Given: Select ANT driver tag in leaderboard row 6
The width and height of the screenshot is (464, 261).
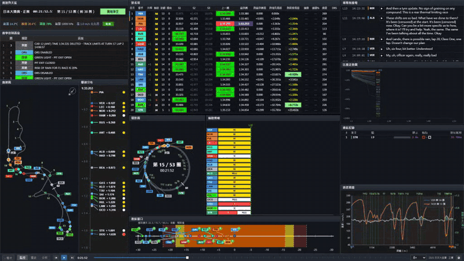Looking at the screenshot, I should point(140,39).
